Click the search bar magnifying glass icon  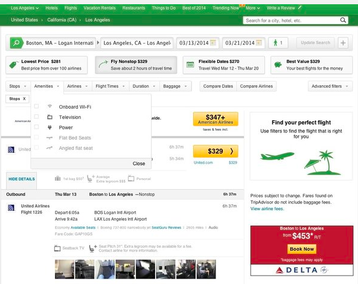pos(343,20)
